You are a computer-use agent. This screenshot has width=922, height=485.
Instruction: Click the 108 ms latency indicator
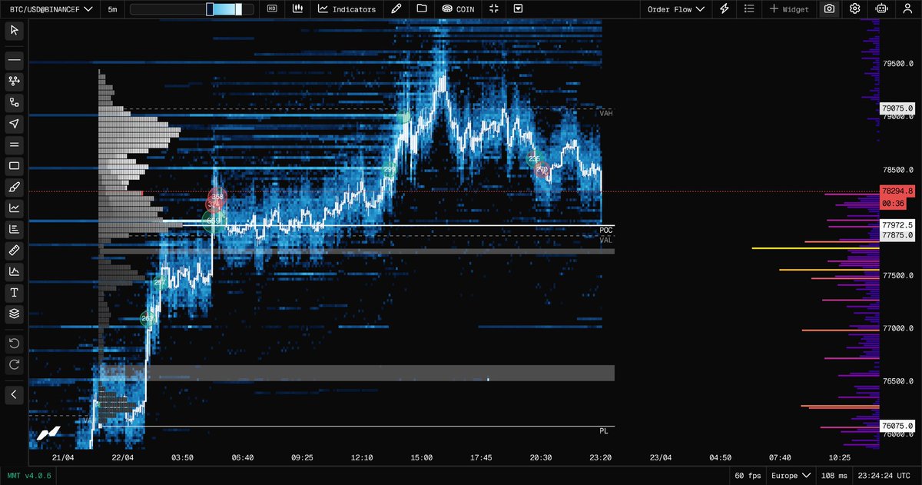(834, 476)
